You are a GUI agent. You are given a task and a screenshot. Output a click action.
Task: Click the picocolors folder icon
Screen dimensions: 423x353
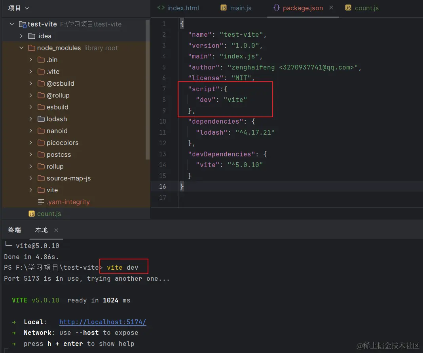click(41, 143)
